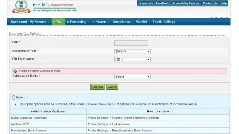Open the Submission Mode Select dropdown
Image resolution: width=239 pixels, height=134 pixels.
(x=133, y=77)
